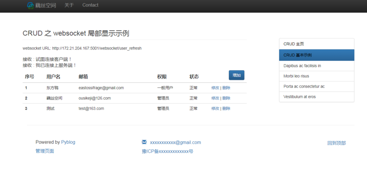This screenshot has height=187, width=367.
Task: Click the 序号 column header
Action: point(29,77)
